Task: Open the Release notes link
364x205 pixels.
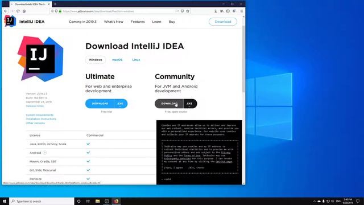Action: 35,106
